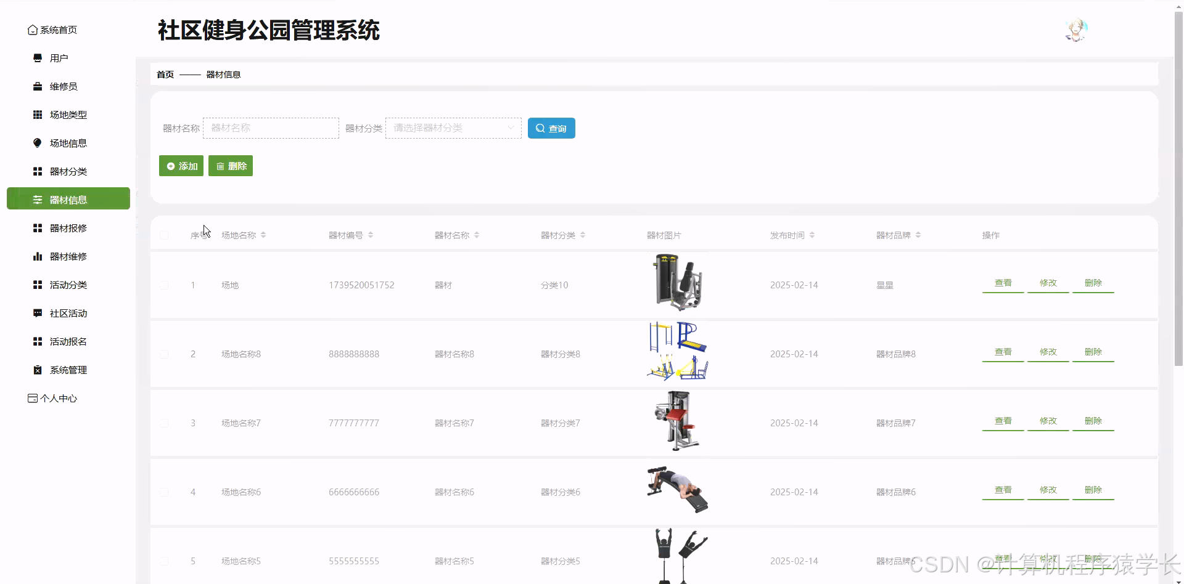1184x584 pixels.
Task: Open 活动报名 in the sidebar menu
Action: pyautogui.click(x=68, y=341)
